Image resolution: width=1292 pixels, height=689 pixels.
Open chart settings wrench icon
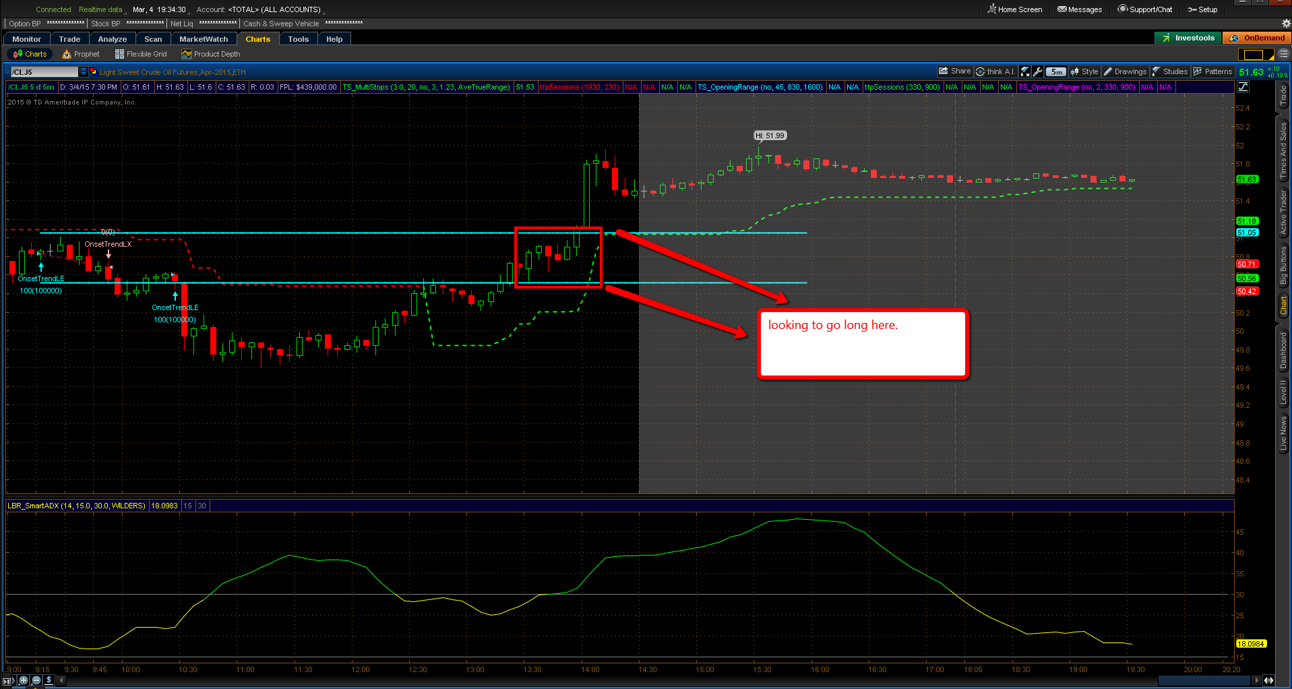pyautogui.click(x=1038, y=71)
